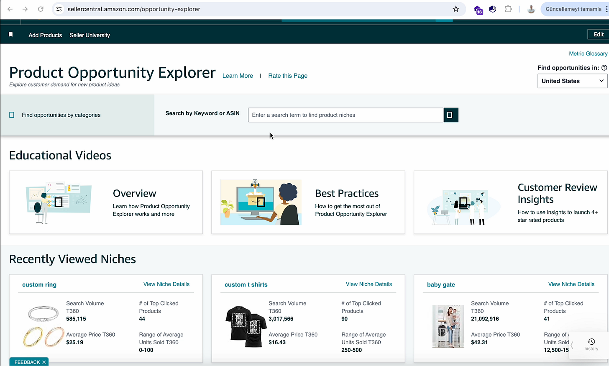Screen dimensions: 609x366
Task: Click the Overview card title
Action: click(135, 193)
